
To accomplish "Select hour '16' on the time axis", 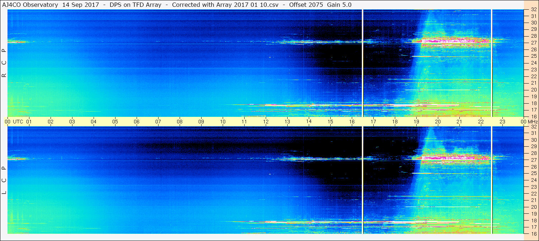I will [352, 122].
